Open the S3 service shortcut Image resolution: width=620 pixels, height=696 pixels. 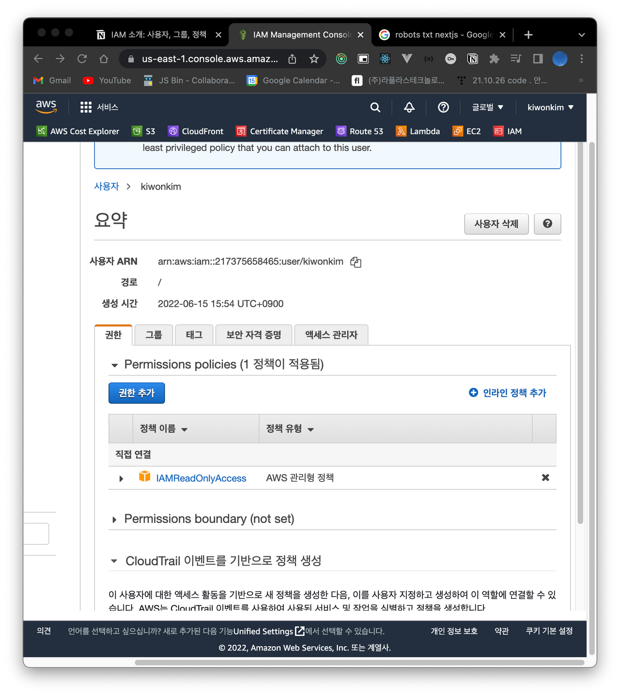click(x=144, y=131)
